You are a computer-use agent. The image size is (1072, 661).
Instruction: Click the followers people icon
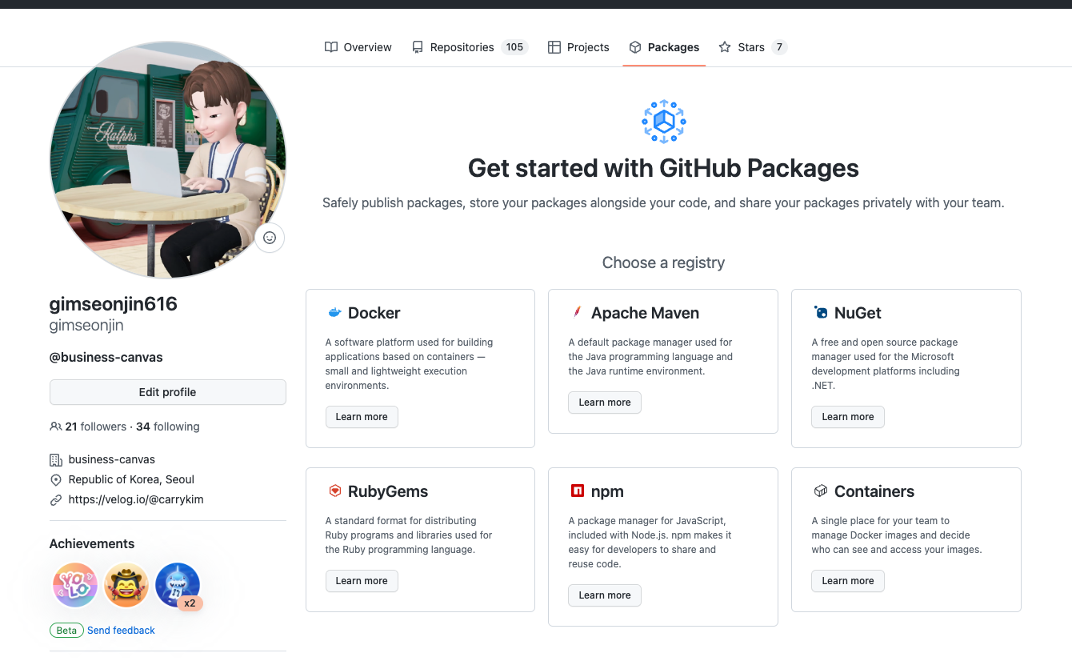click(x=56, y=427)
